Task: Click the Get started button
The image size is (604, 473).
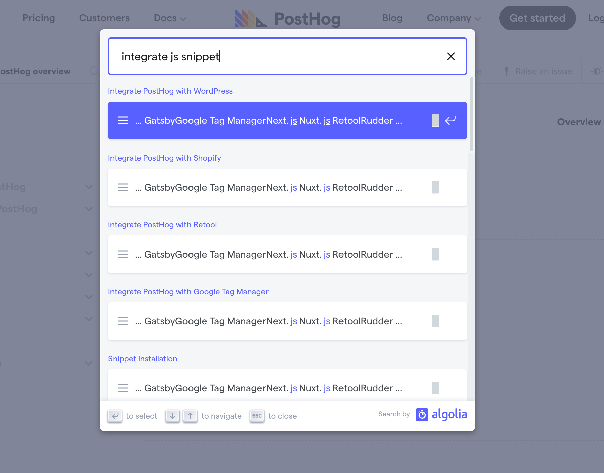Action: click(537, 18)
